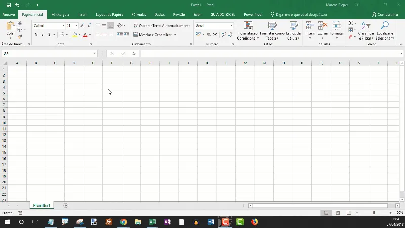
Task: Click the Save icon in quick access toolbar
Action: 9,5
